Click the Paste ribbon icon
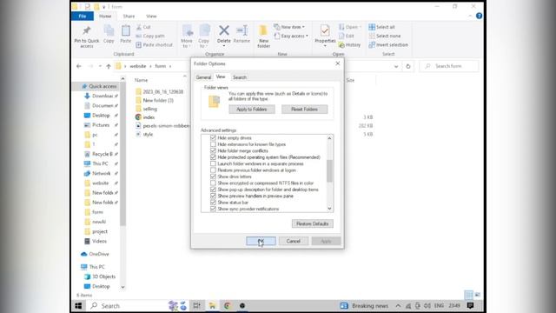The height and width of the screenshot is (313, 556). pos(125,31)
